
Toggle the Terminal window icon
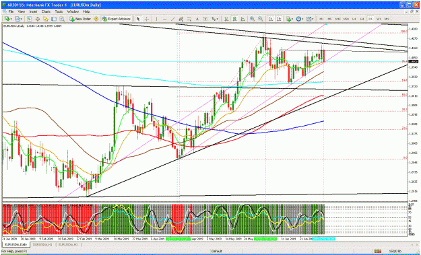(54, 19)
